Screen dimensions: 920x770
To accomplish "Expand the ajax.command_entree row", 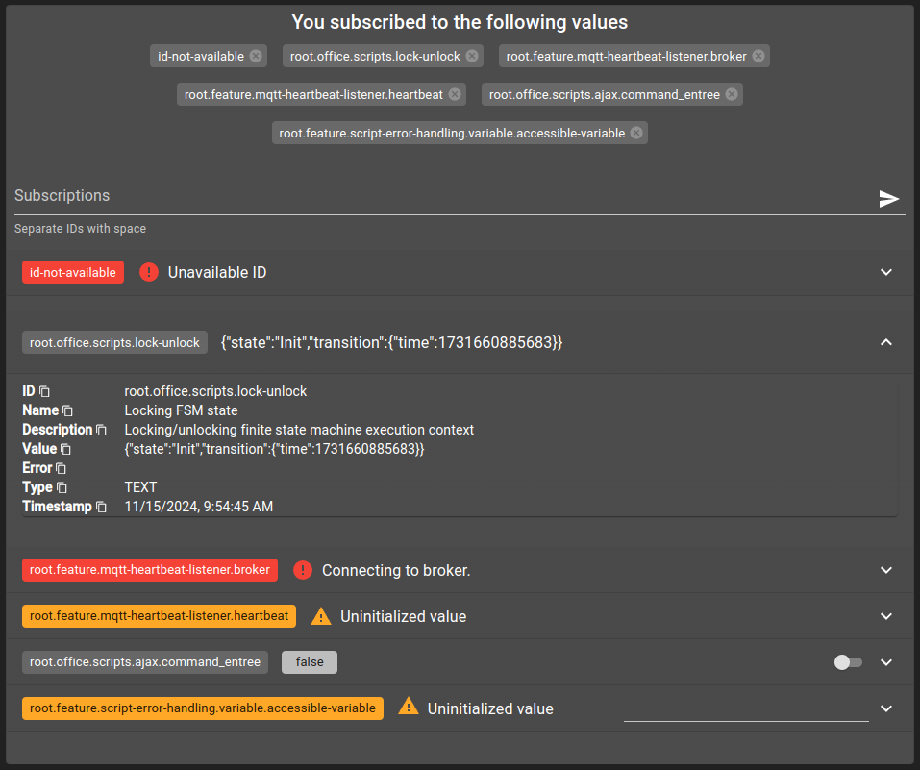I will (886, 662).
